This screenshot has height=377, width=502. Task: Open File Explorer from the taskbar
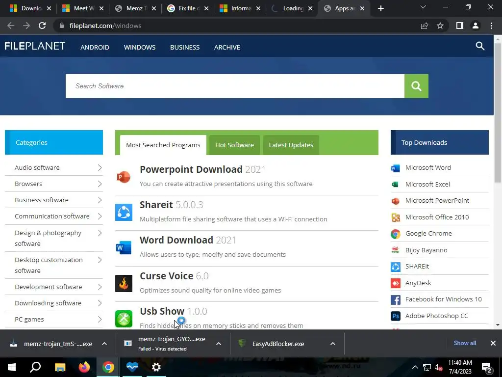point(60,367)
